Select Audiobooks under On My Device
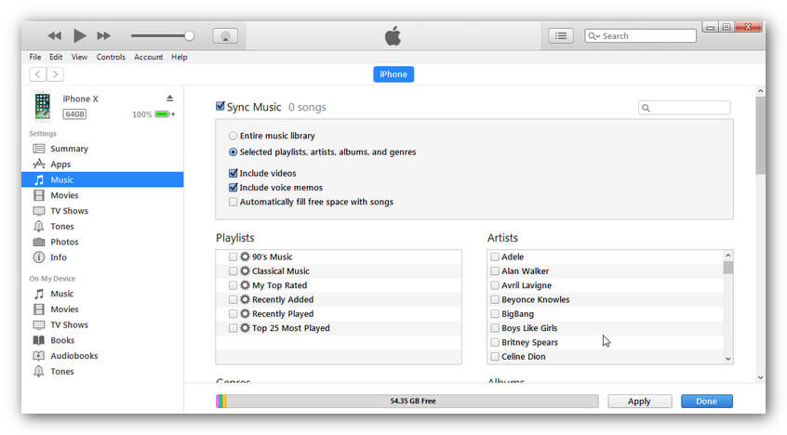Image resolution: width=787 pixels, height=435 pixels. tap(73, 356)
